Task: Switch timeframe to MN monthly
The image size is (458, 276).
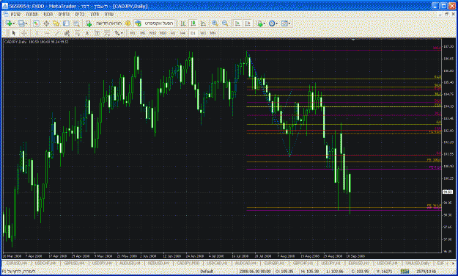Action: click(213, 33)
